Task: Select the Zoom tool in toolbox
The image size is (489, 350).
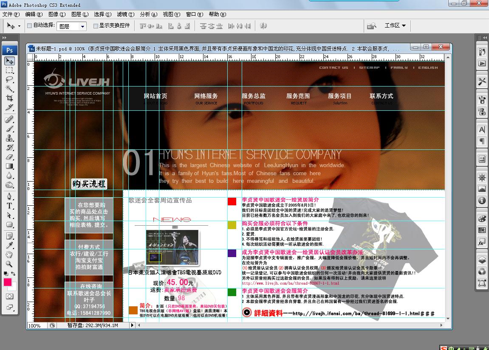Action: pyautogui.click(x=9, y=264)
